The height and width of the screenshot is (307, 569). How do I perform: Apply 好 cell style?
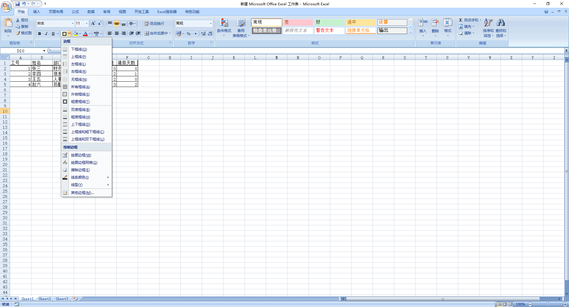(x=329, y=22)
